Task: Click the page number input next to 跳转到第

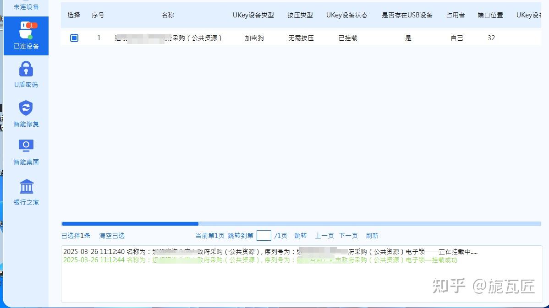Action: [264, 235]
